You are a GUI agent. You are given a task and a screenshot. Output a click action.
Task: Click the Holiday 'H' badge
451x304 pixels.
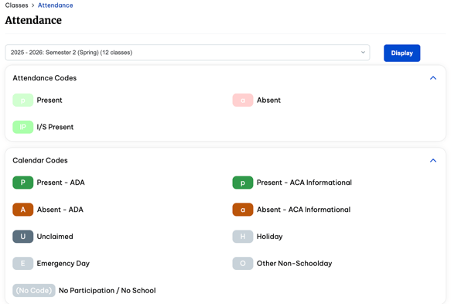coord(242,237)
